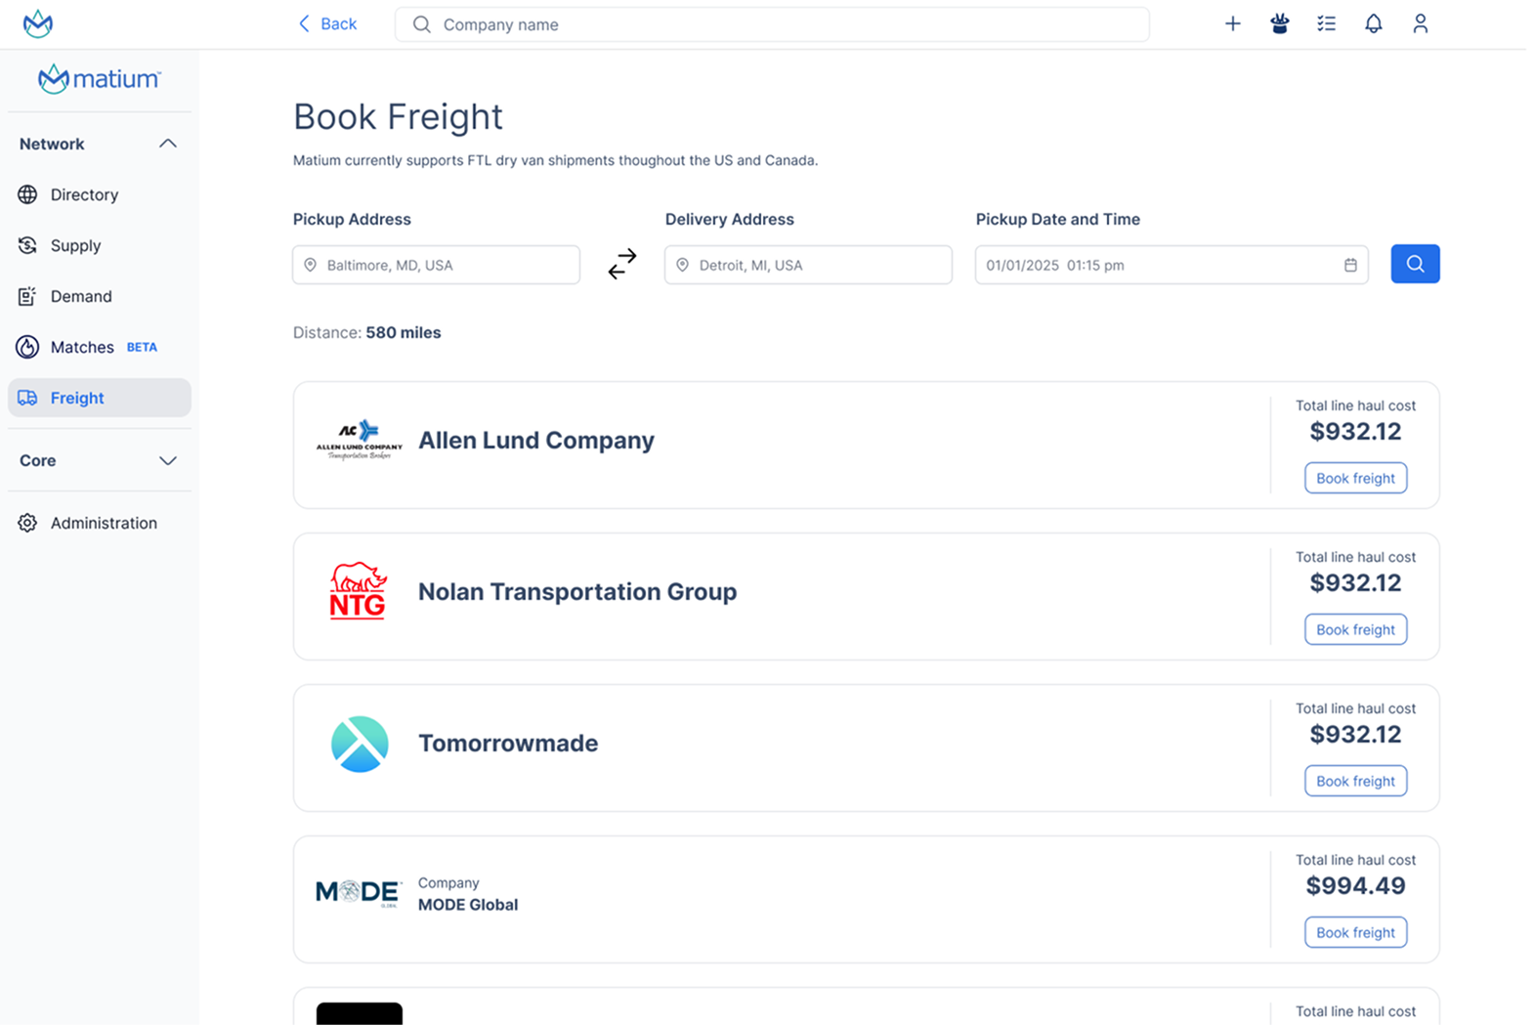Click the Demand clipboard icon
The width and height of the screenshot is (1534, 1025).
[x=27, y=296]
